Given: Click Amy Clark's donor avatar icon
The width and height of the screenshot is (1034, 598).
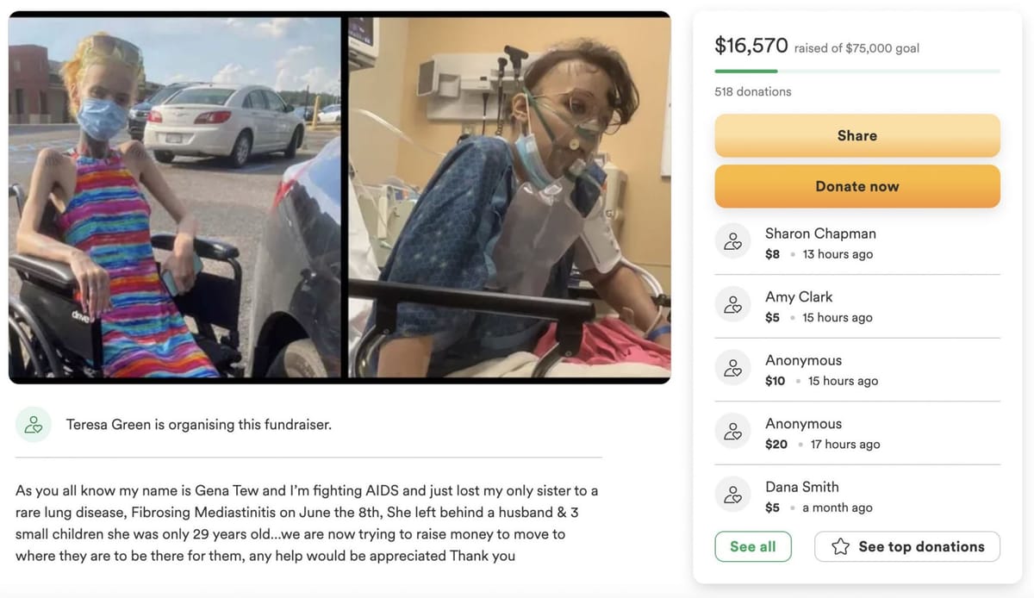Looking at the screenshot, I should [x=732, y=304].
